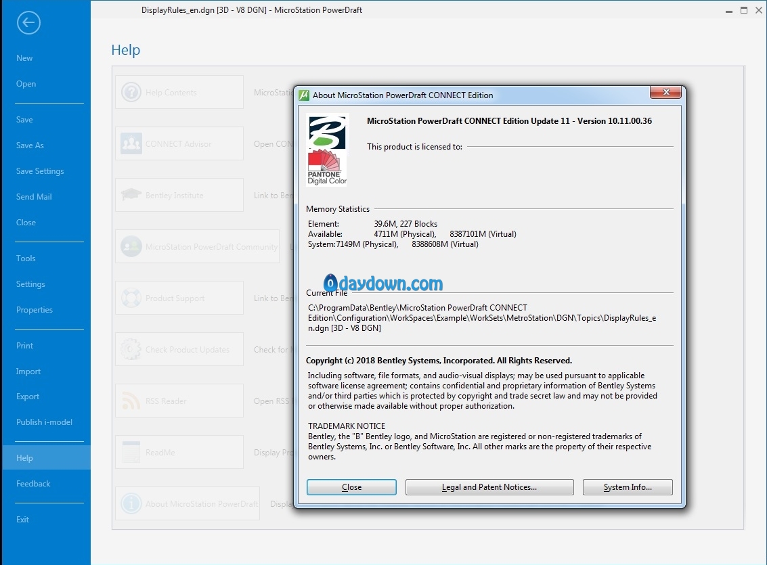Viewport: 767px width, 565px height.
Task: Click the back arrow circle icon
Action: 28,22
